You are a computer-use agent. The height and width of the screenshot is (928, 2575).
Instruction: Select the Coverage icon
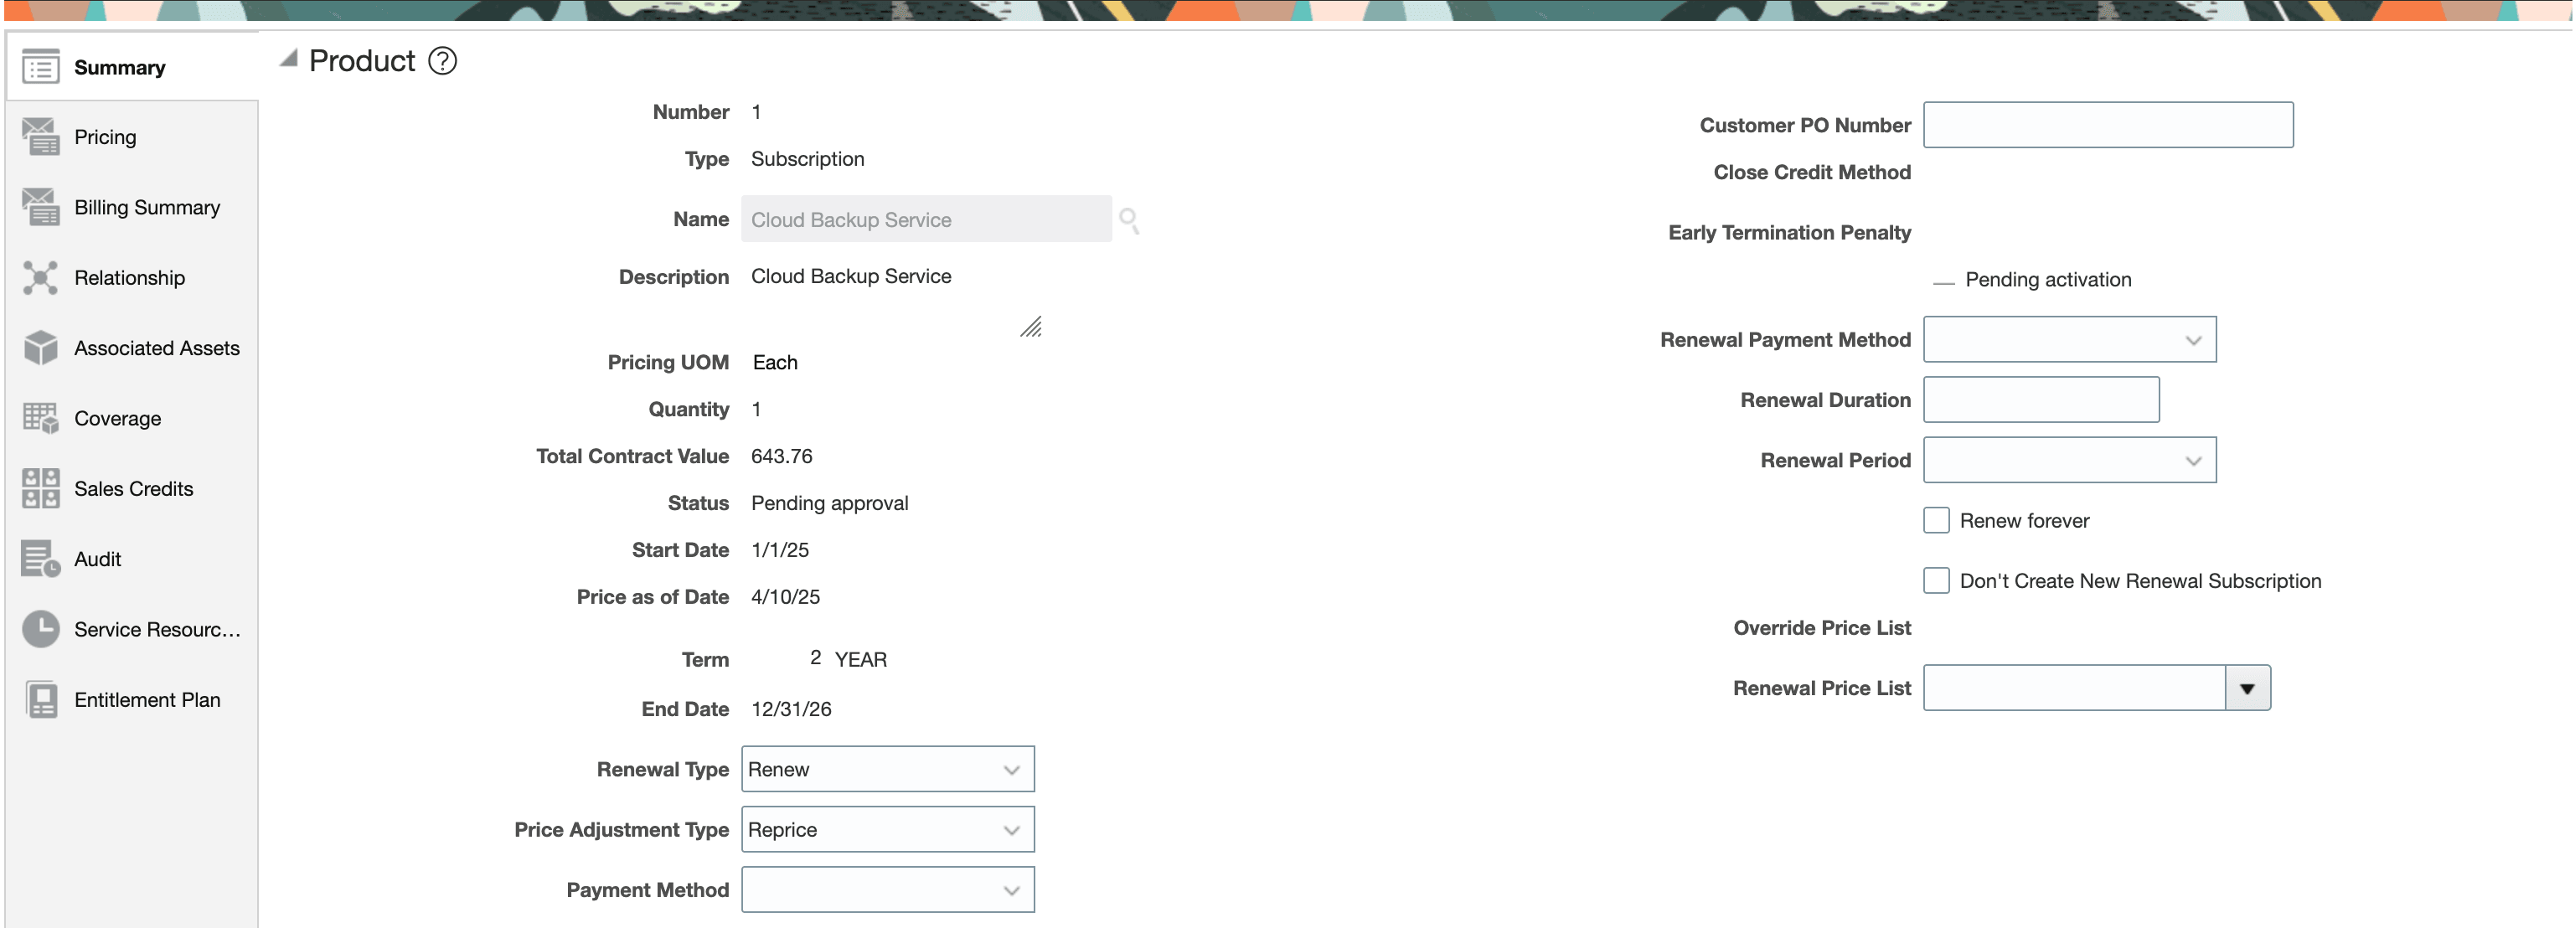[x=40, y=417]
